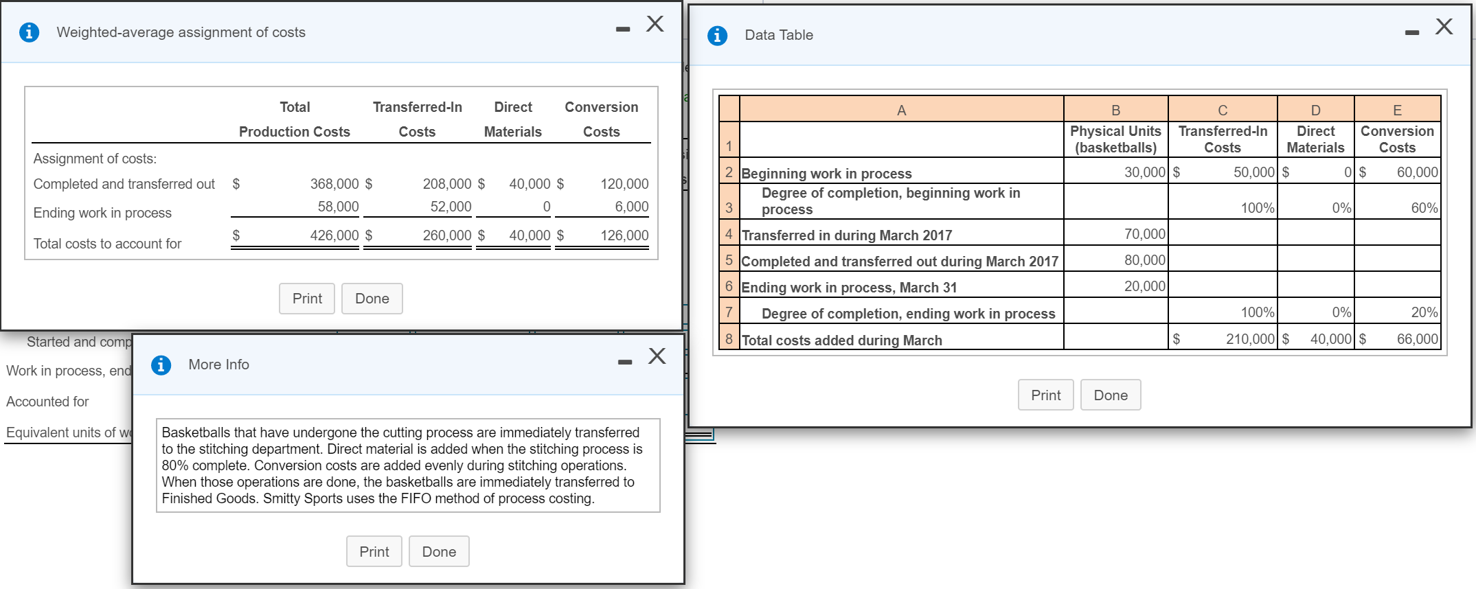The image size is (1476, 589).
Task: Click 'Started and comp' in background worksheet
Action: (79, 342)
